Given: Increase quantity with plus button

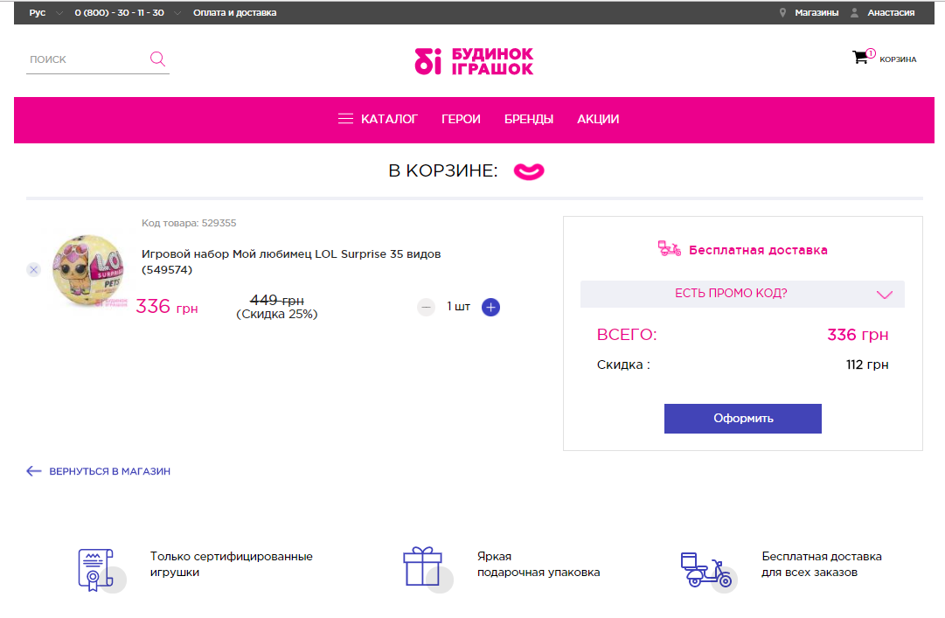Looking at the screenshot, I should [x=490, y=307].
